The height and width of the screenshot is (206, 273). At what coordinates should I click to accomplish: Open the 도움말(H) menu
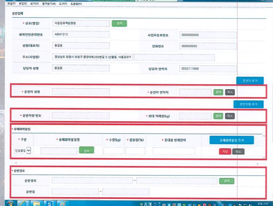pos(76,4)
